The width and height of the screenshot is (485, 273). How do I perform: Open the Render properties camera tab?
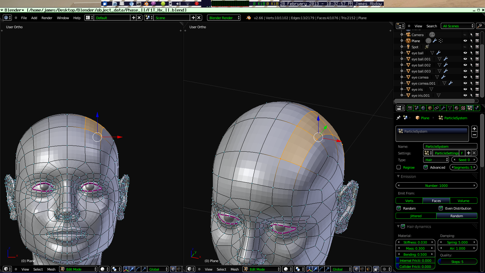[x=410, y=108]
